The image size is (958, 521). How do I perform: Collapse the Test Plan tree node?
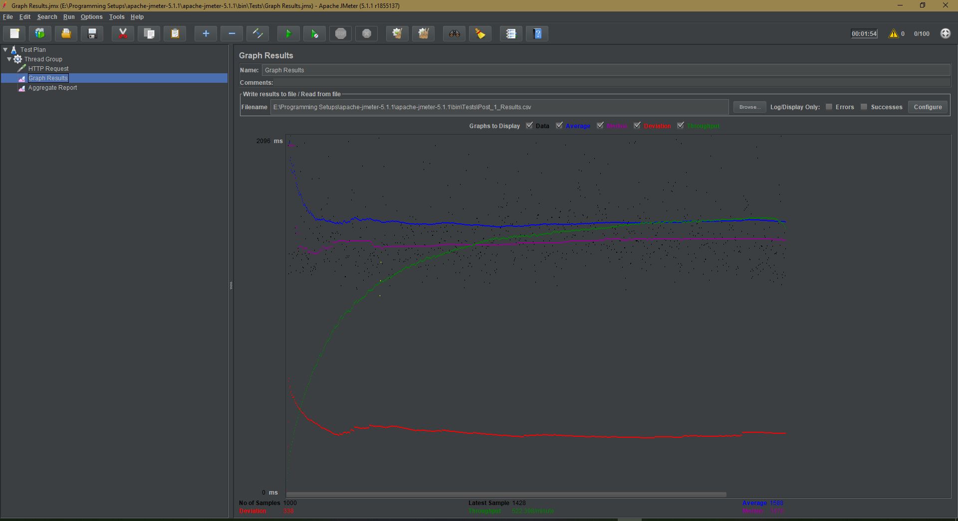tap(5, 49)
